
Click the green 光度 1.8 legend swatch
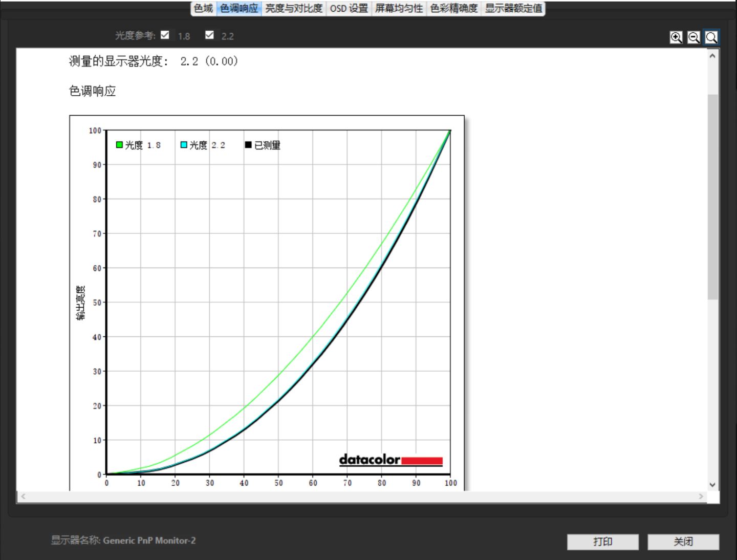tap(119, 145)
